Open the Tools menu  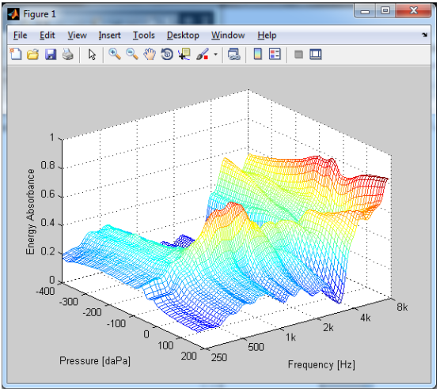pyautogui.click(x=144, y=36)
